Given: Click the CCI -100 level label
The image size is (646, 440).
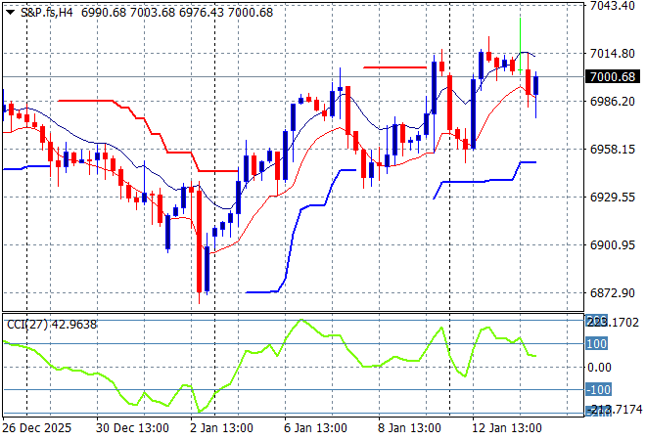Looking at the screenshot, I should (598, 390).
